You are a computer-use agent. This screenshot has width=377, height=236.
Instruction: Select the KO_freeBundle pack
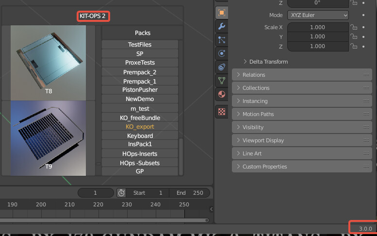140,118
